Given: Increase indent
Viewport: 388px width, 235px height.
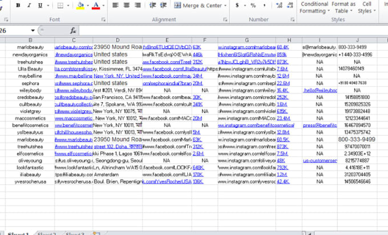Looking at the screenshot, I should point(163,5).
